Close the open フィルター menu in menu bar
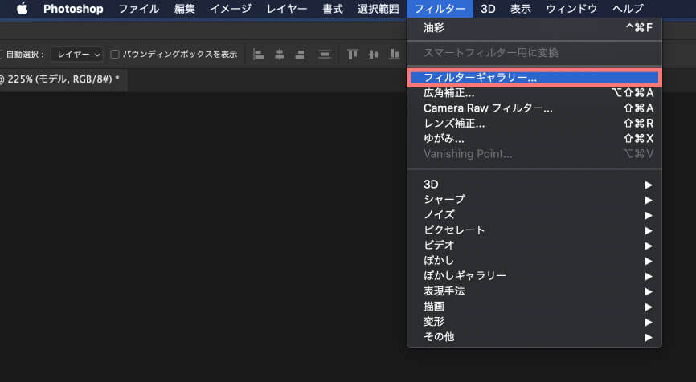This screenshot has height=382, width=696. [x=440, y=9]
